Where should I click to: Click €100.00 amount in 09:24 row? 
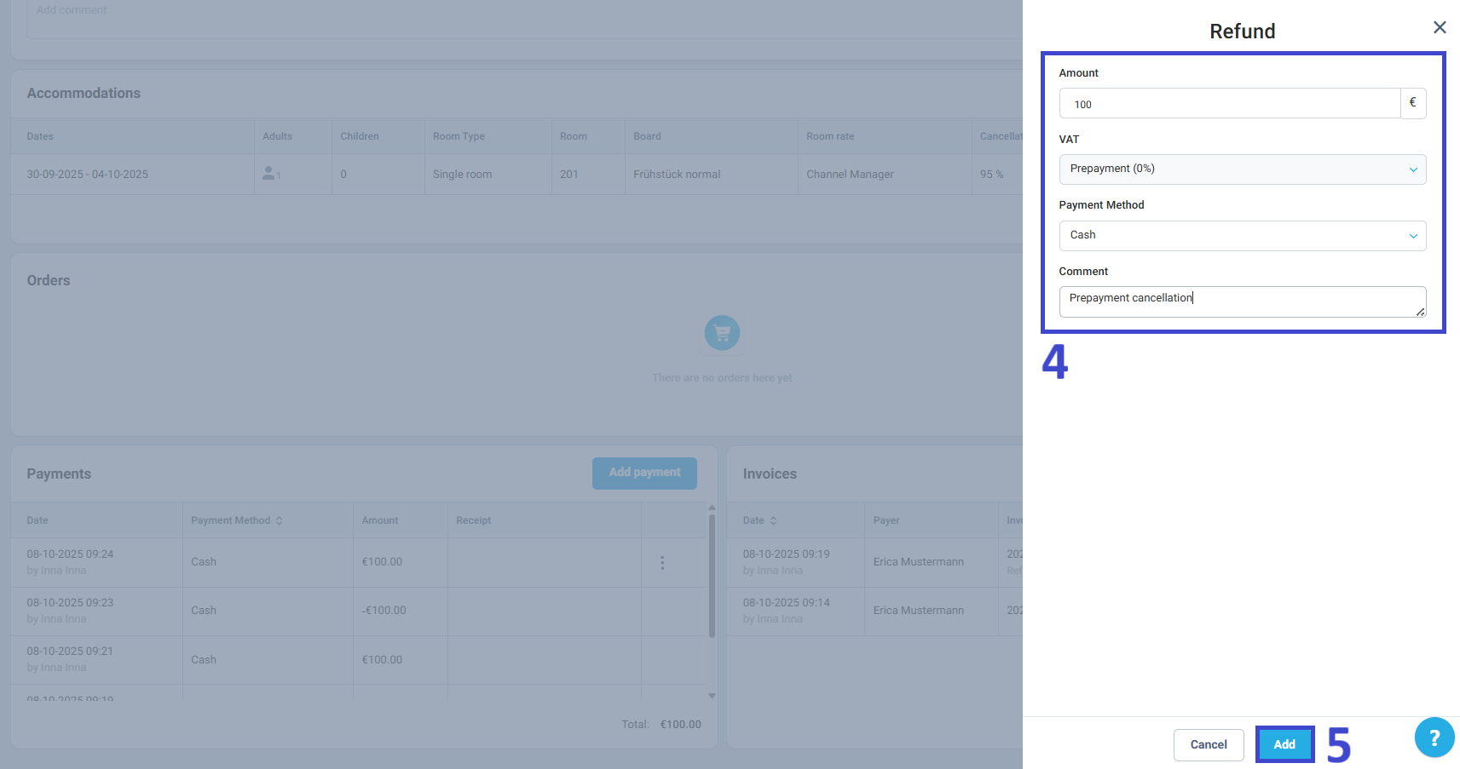(x=382, y=562)
